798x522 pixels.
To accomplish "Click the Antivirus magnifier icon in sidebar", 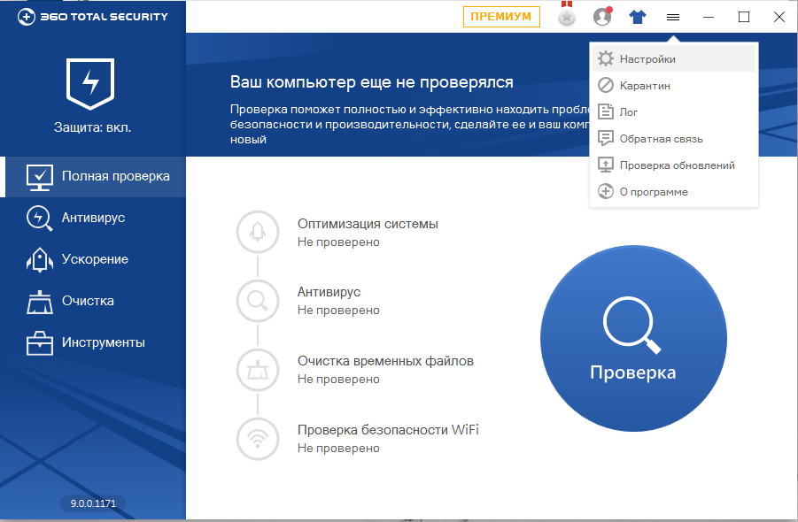I will pos(39,219).
